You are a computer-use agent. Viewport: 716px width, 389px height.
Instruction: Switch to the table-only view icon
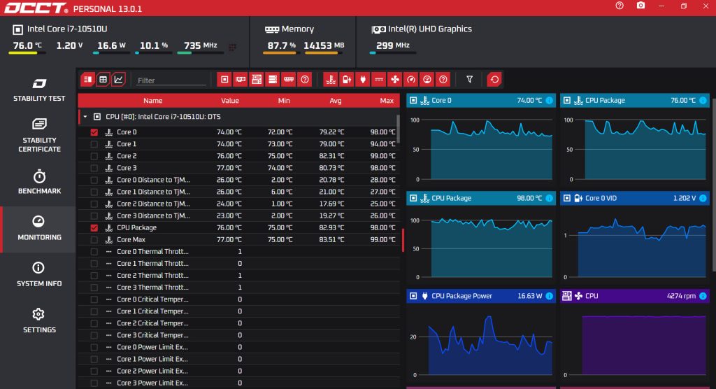(x=103, y=80)
